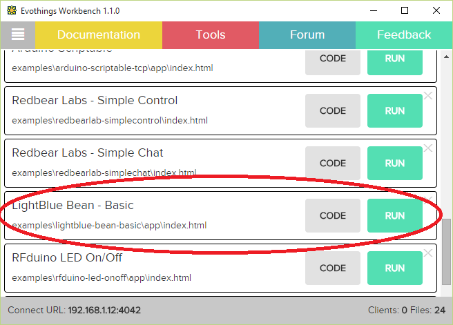
Task: Open code for Redbear Labs Simple Chat
Action: click(333, 163)
